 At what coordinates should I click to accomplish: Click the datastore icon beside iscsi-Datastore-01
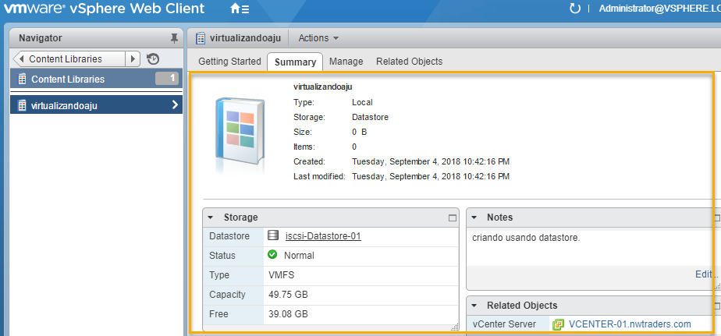273,235
